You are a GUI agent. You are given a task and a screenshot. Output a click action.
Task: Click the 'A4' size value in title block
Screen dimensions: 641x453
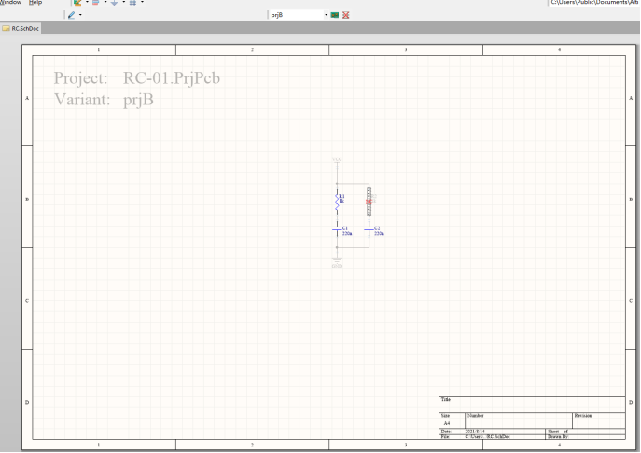click(x=447, y=423)
